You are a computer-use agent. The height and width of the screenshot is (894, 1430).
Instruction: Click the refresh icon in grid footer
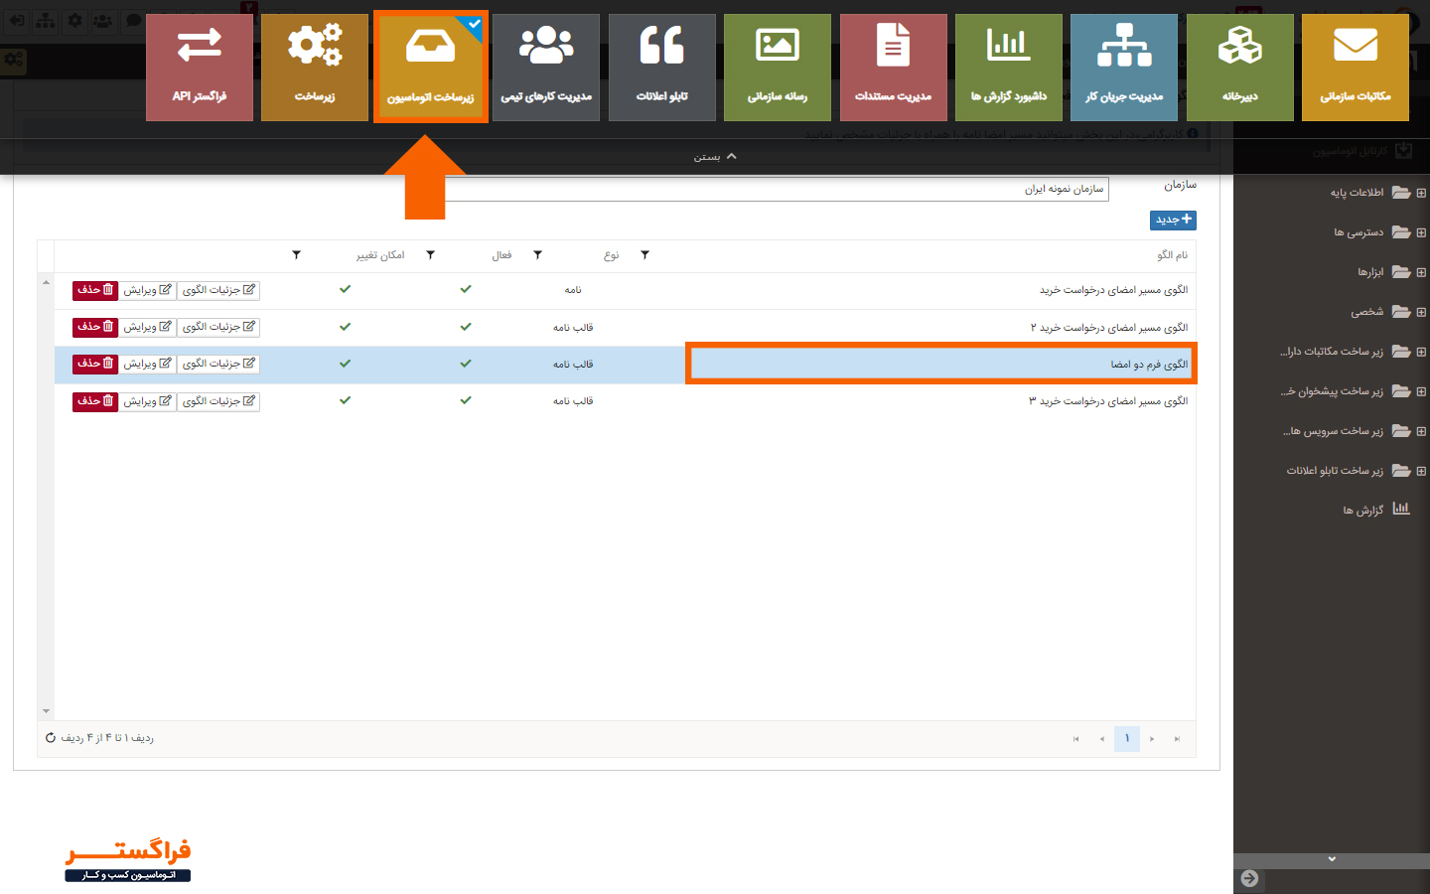[x=51, y=738]
